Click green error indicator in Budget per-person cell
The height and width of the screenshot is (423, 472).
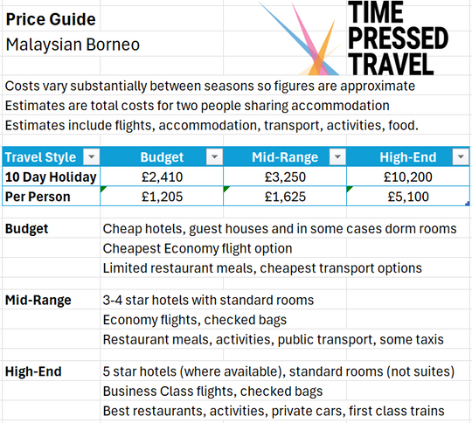pos(103,189)
